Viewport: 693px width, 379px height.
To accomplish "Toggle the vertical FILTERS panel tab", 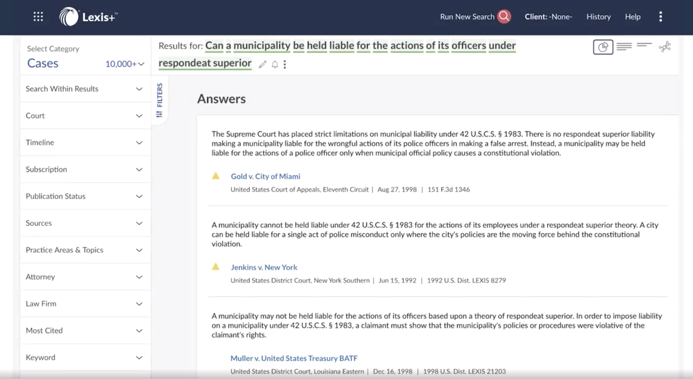I will 159,100.
